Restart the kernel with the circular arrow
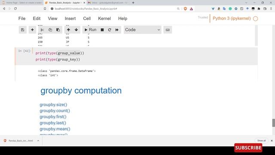 (x=110, y=30)
